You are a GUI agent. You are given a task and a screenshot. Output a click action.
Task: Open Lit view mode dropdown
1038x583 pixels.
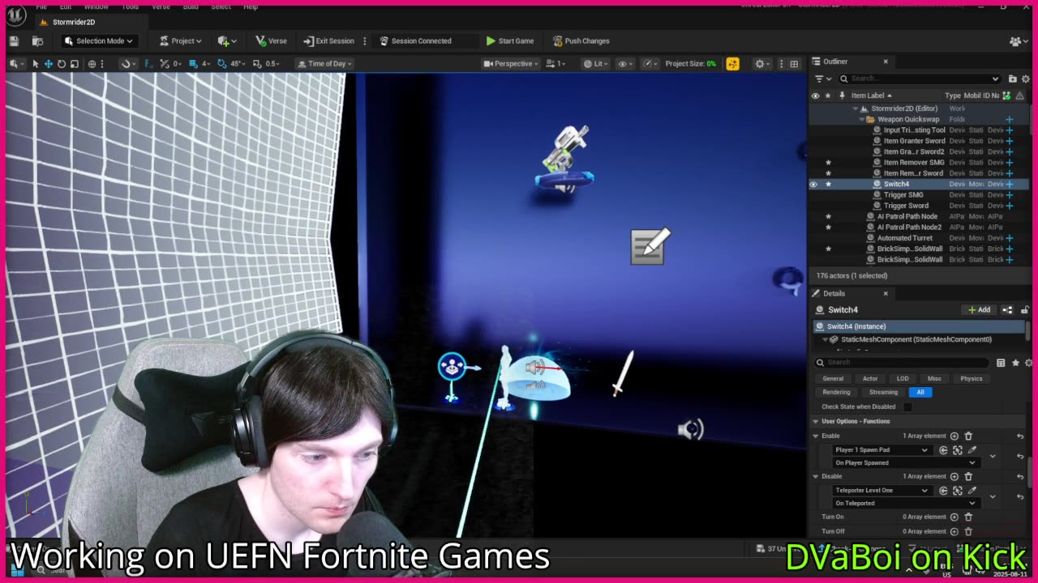click(x=595, y=63)
